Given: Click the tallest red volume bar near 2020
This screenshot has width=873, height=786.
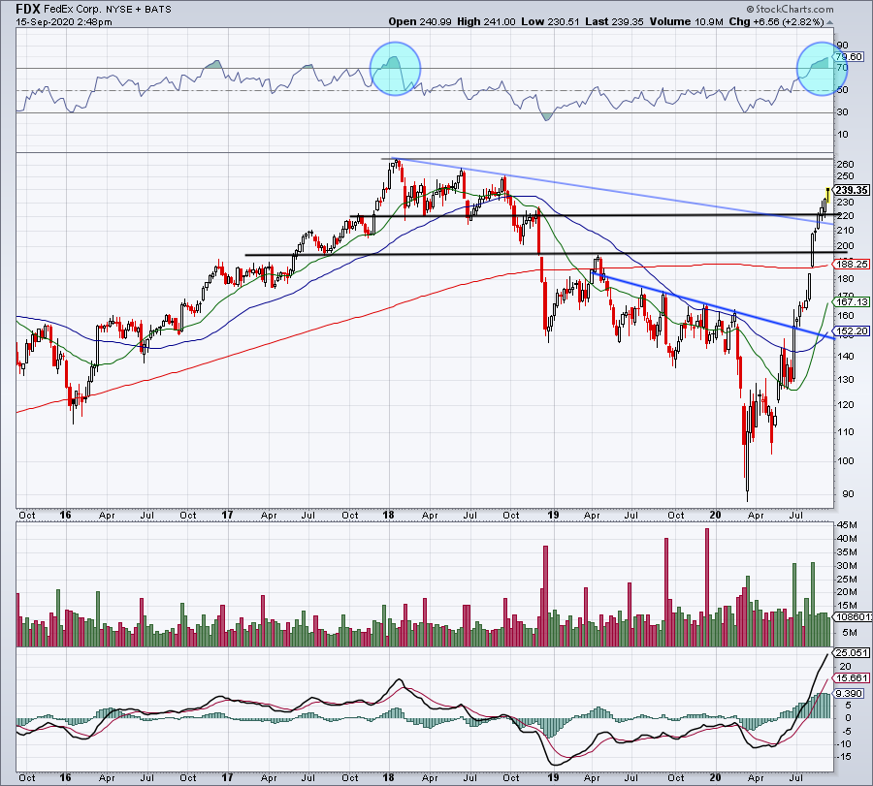Looking at the screenshot, I should point(707,587).
